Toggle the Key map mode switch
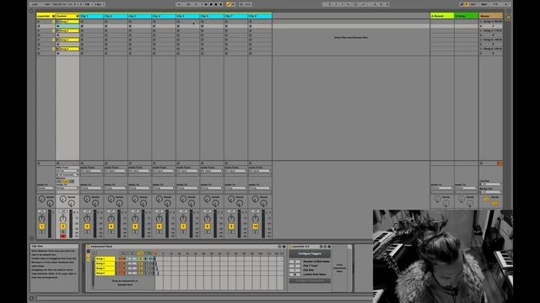This screenshot has width=540, height=303. (x=474, y=4)
